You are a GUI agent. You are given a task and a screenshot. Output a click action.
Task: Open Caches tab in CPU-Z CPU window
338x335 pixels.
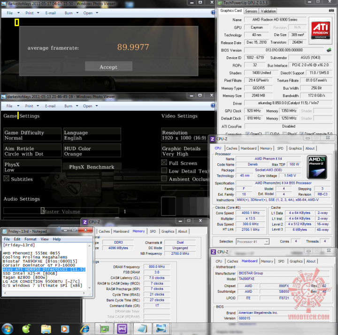(x=232, y=148)
